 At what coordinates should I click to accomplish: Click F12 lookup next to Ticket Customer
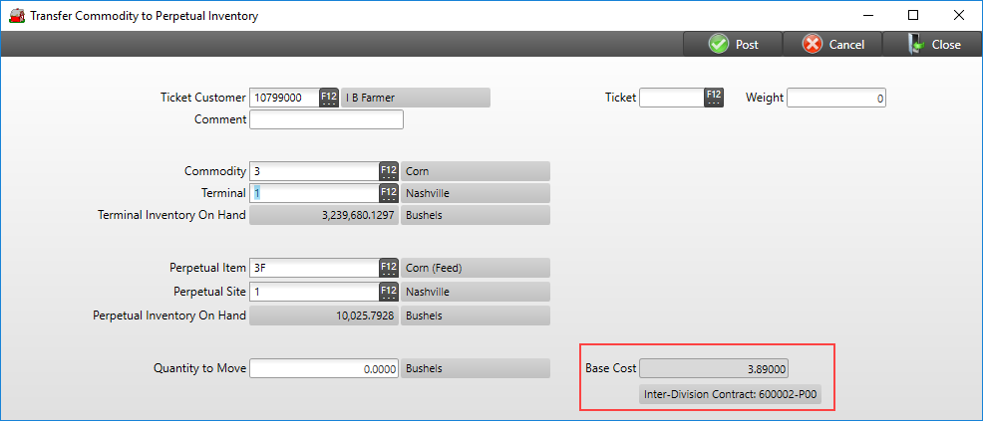click(x=329, y=98)
